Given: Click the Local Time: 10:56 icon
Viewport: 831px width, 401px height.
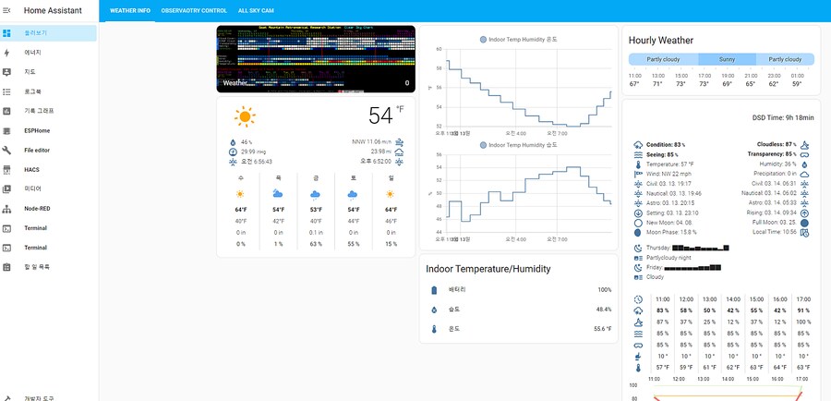Looking at the screenshot, I should [804, 232].
